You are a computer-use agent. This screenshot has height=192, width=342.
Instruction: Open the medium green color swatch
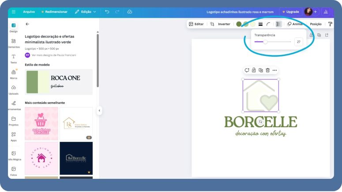246,24
